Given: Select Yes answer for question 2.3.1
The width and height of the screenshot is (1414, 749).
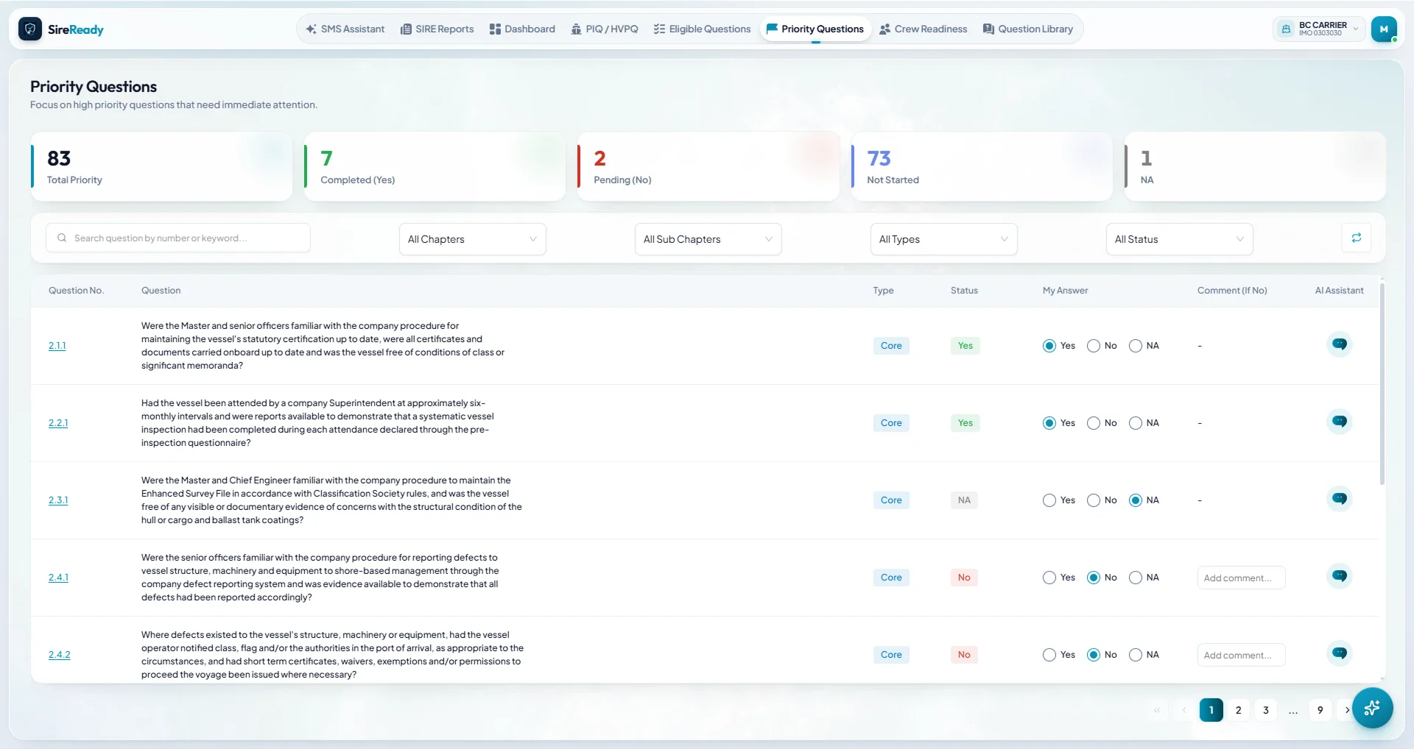Looking at the screenshot, I should [x=1049, y=500].
